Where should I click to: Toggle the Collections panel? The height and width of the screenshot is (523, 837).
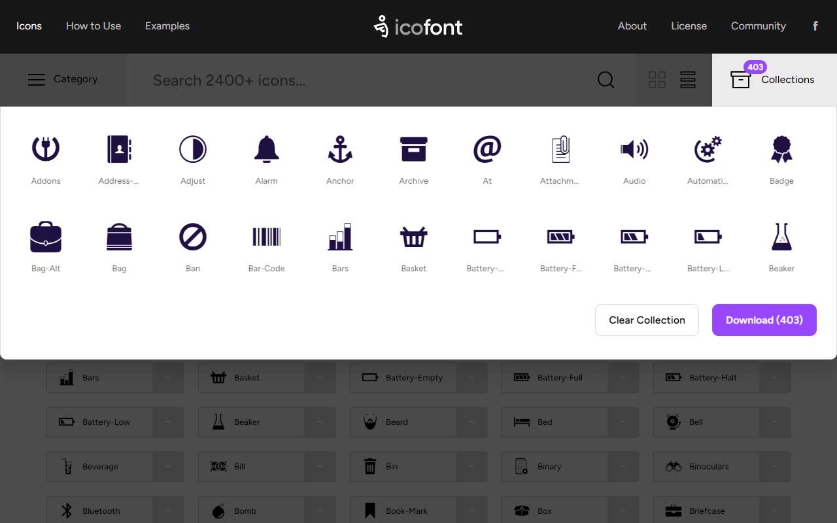[774, 80]
